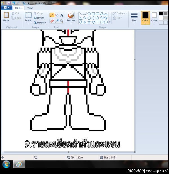Open the Resize dialog button
The height and width of the screenshot is (174, 169).
tap(39, 18)
